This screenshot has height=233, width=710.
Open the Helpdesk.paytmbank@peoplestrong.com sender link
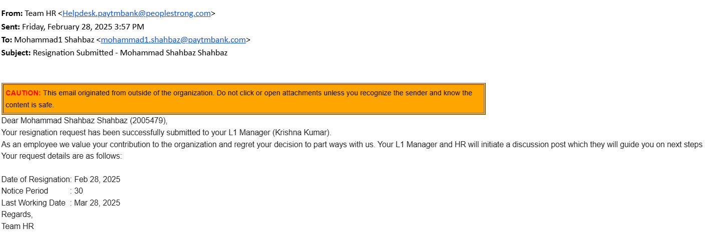pos(136,13)
